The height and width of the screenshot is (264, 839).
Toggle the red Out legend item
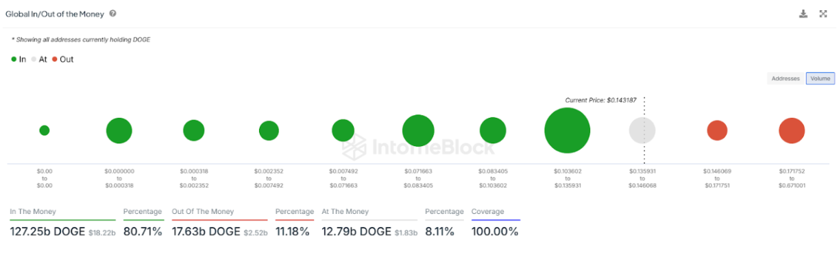62,60
